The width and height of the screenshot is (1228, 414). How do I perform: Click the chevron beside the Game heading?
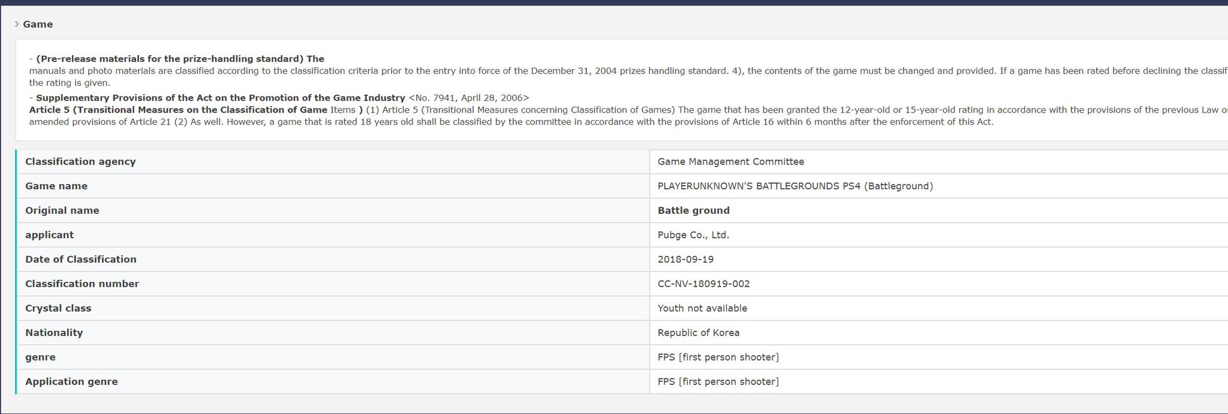click(17, 24)
